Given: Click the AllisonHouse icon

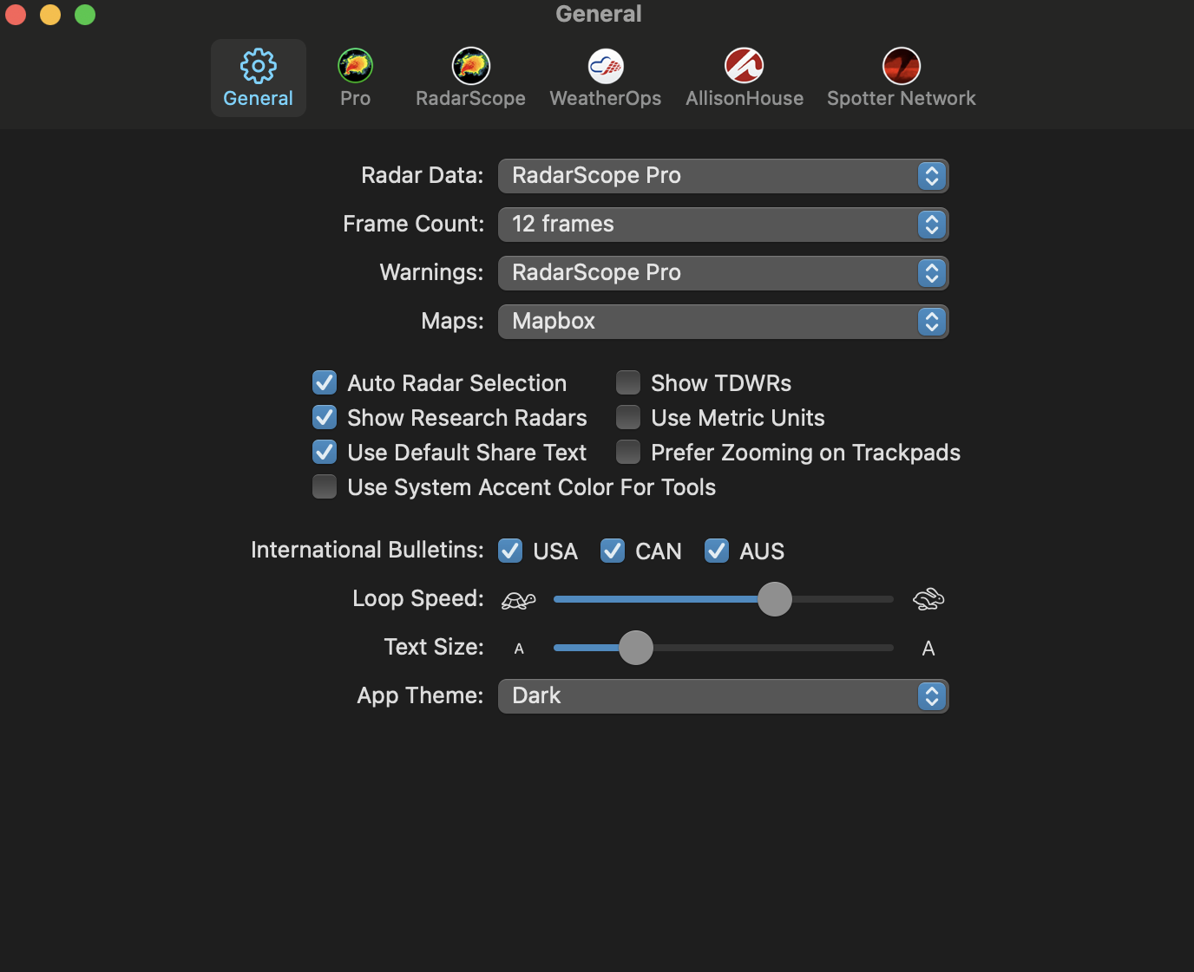Looking at the screenshot, I should click(744, 66).
